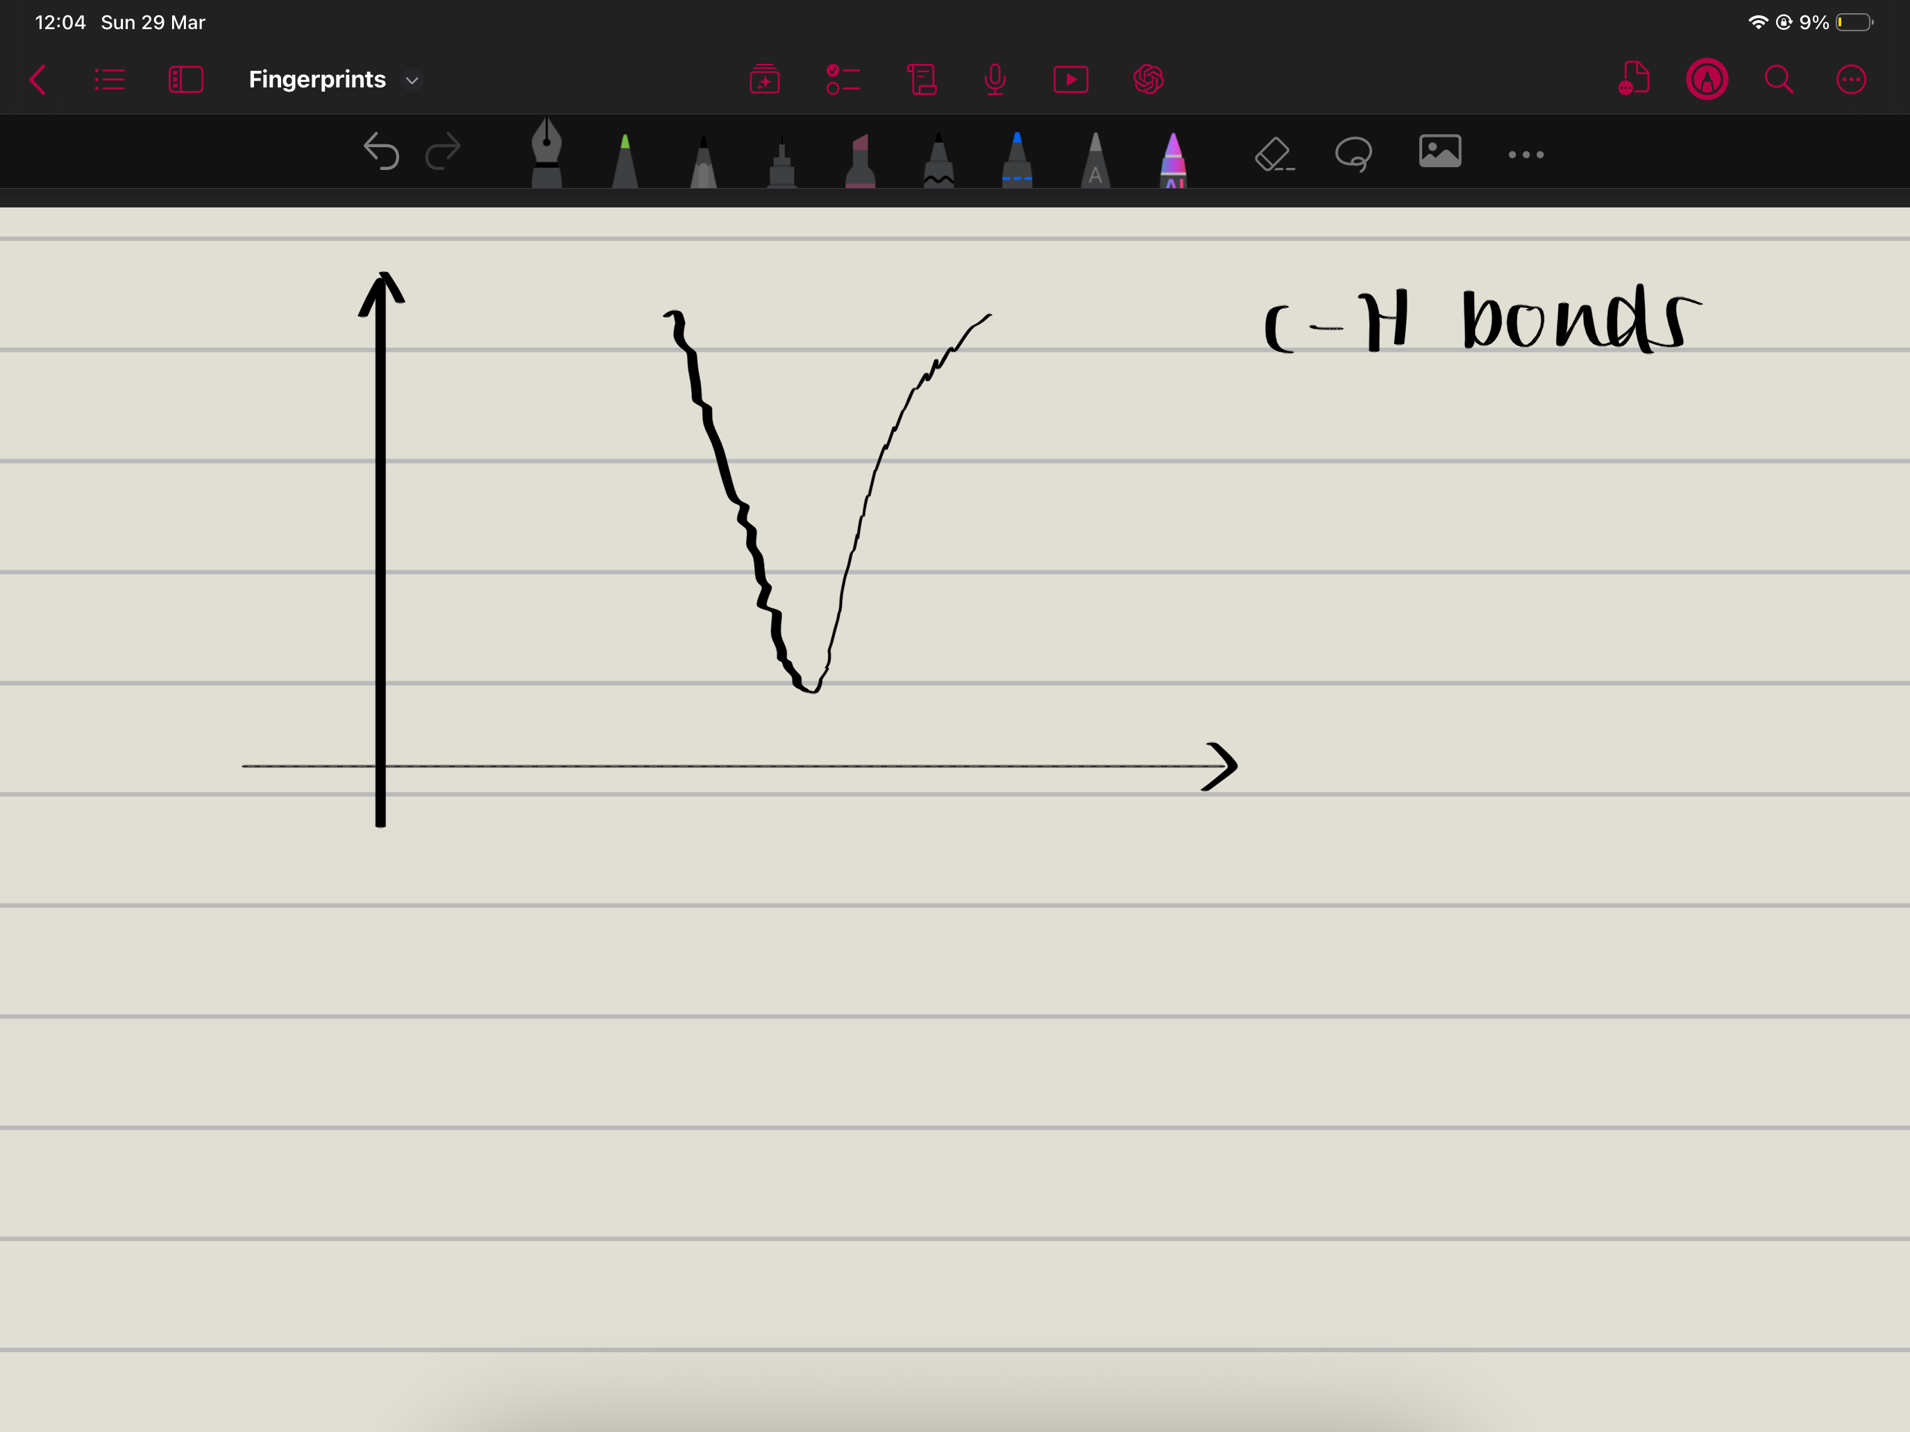Screen dimensions: 1910x1432
Task: Open the ChatGPT assistant
Action: [x=1149, y=79]
